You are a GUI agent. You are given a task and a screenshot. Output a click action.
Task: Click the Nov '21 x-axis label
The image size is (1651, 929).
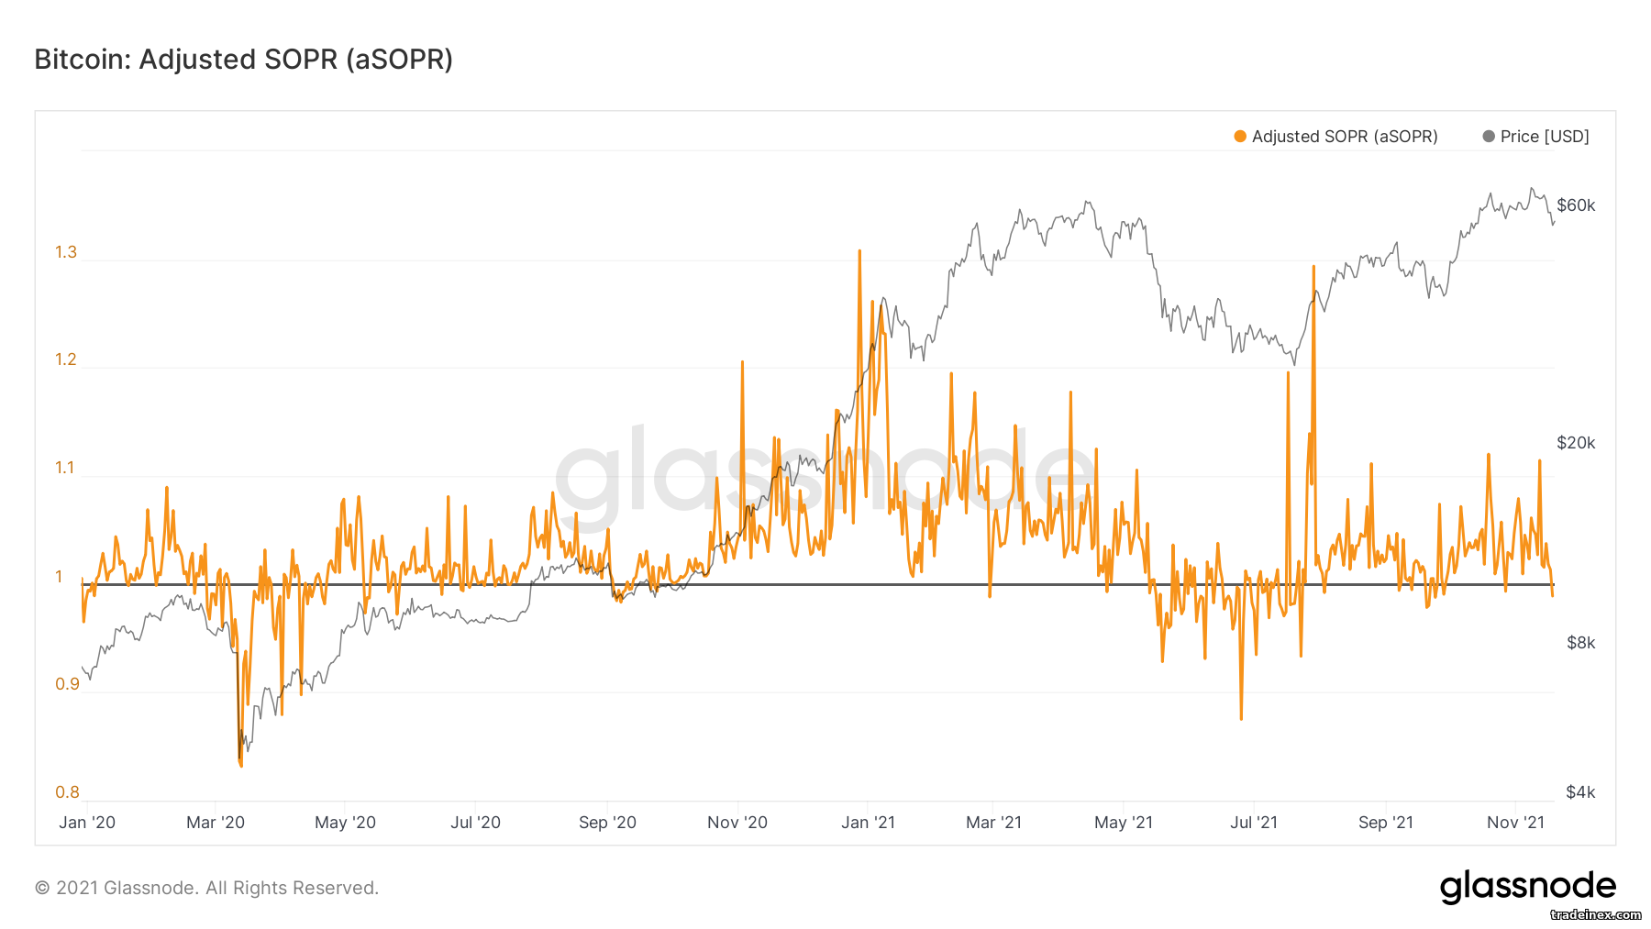1515,823
